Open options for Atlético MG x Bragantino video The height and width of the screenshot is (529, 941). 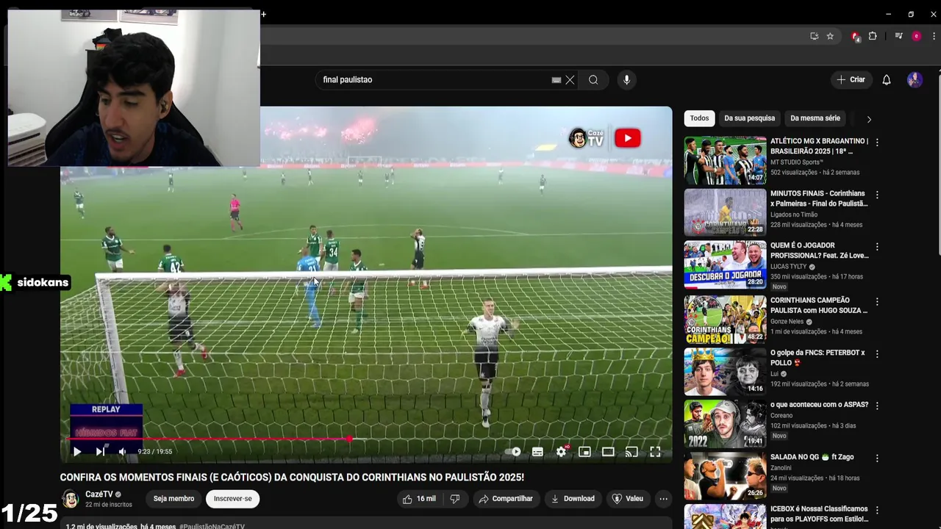point(877,143)
